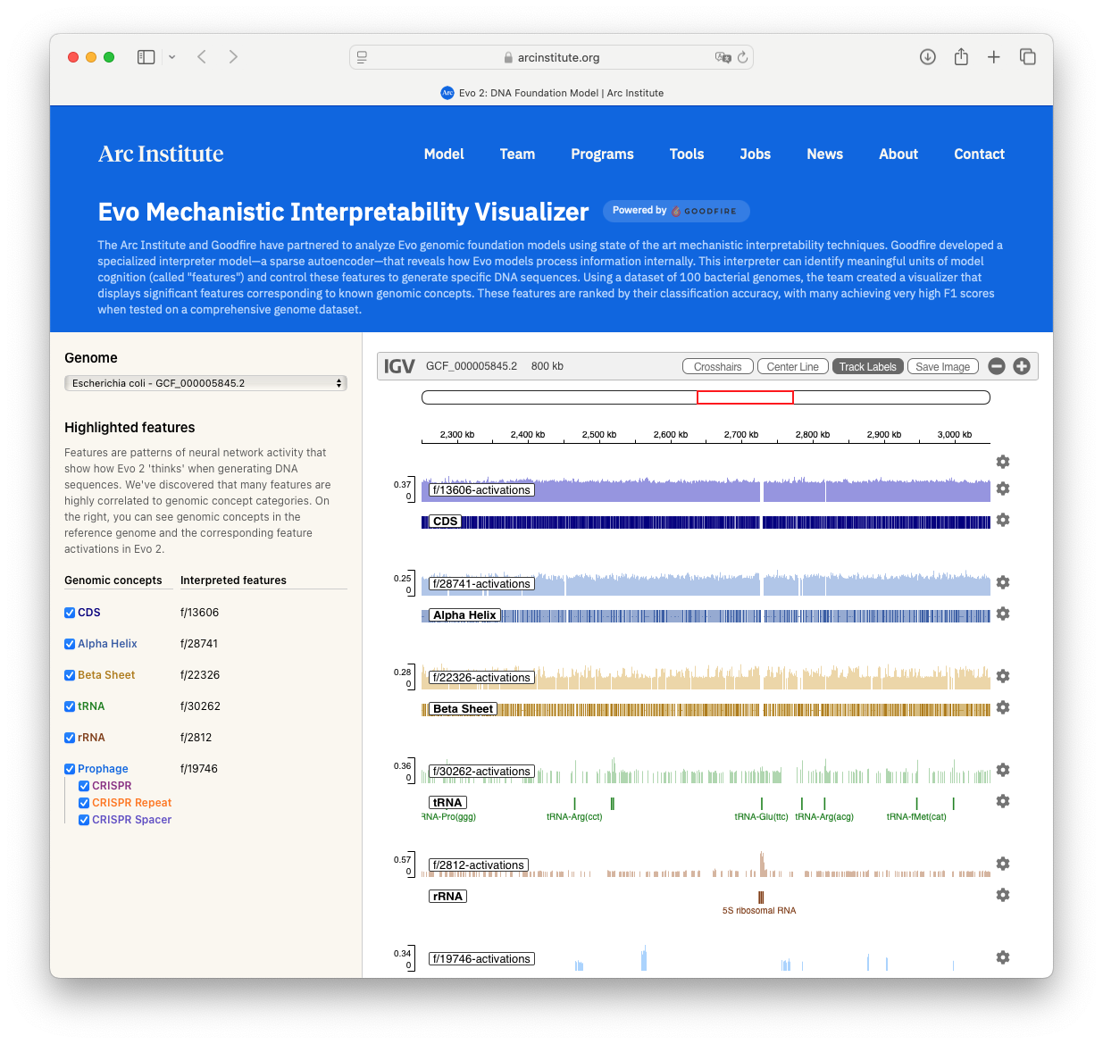Click the Arc Institute logo
This screenshot has width=1103, height=1044.
pyautogui.click(x=161, y=154)
